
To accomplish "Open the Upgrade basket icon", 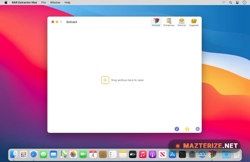I will tap(194, 22).
